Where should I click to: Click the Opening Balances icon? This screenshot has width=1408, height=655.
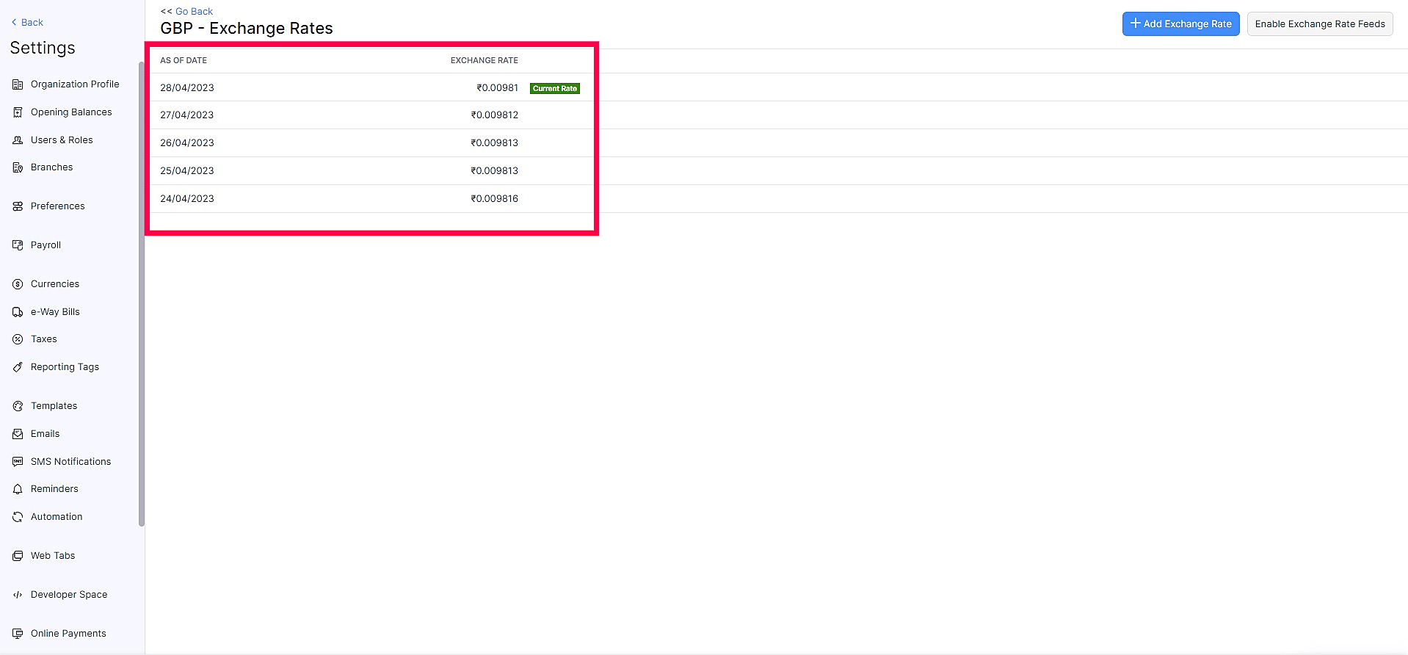click(x=18, y=112)
